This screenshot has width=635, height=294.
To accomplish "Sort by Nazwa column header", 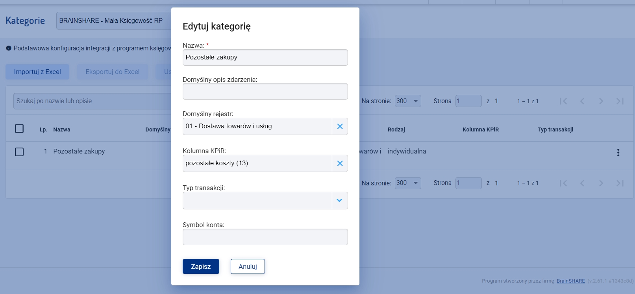I will tap(62, 129).
